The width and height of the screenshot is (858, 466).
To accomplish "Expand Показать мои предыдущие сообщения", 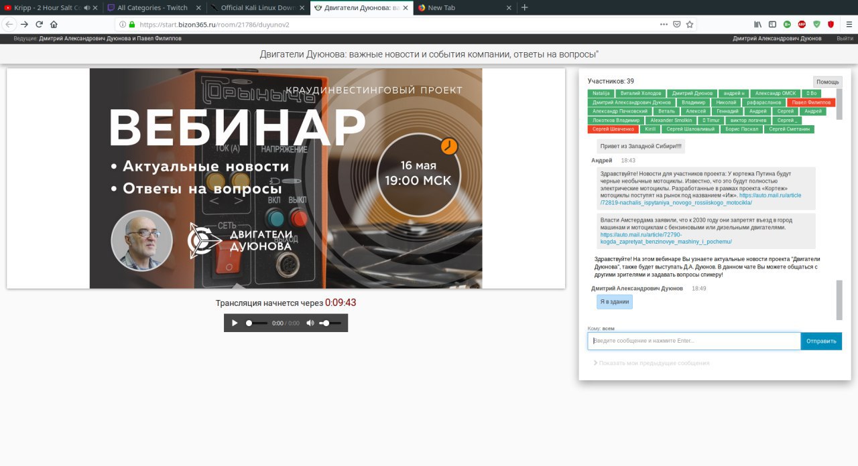I will tap(651, 363).
